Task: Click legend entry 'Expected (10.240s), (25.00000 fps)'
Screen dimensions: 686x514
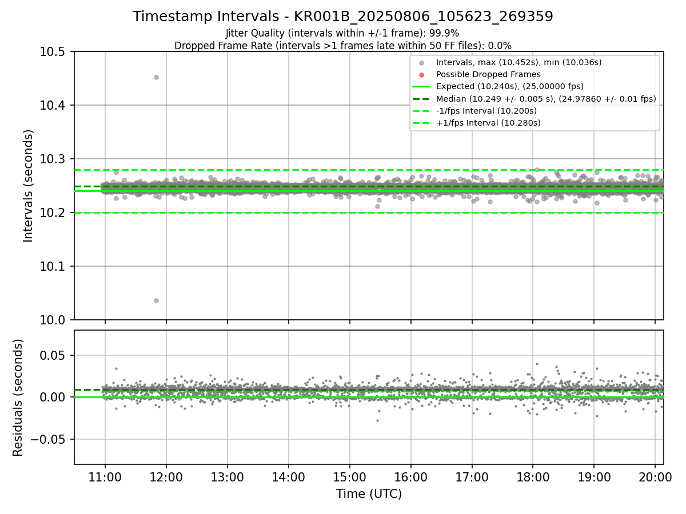Action: click(x=509, y=87)
